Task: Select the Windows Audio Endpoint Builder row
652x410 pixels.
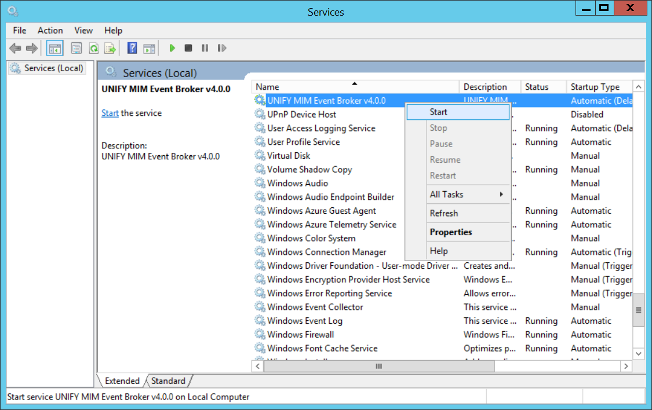Action: tap(443, 196)
